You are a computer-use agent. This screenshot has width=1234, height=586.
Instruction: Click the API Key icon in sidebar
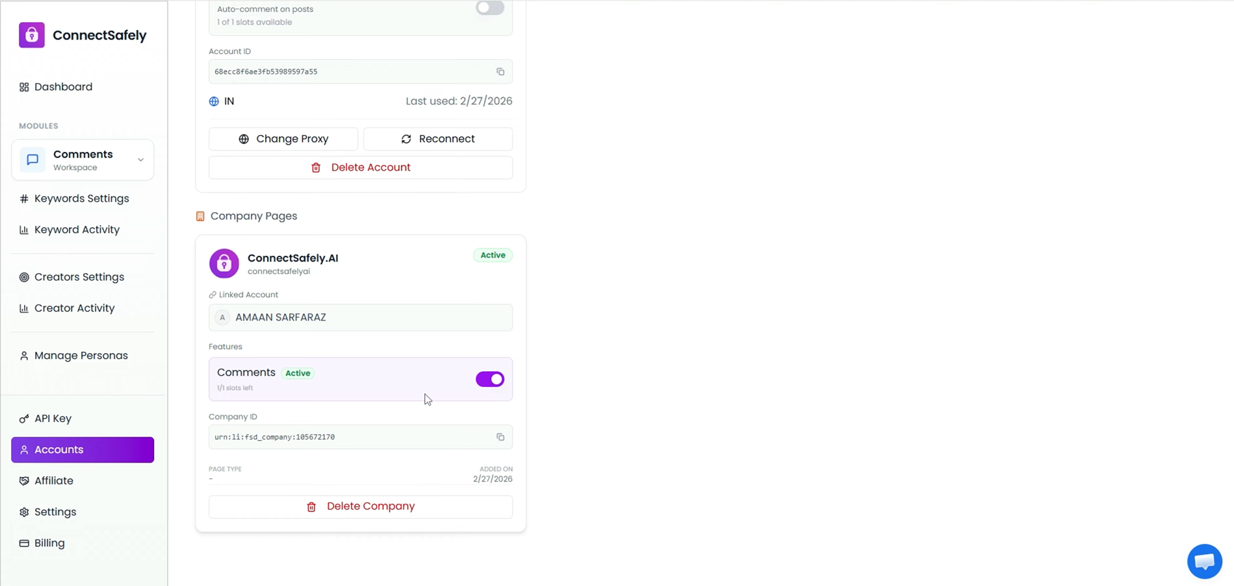pos(23,418)
